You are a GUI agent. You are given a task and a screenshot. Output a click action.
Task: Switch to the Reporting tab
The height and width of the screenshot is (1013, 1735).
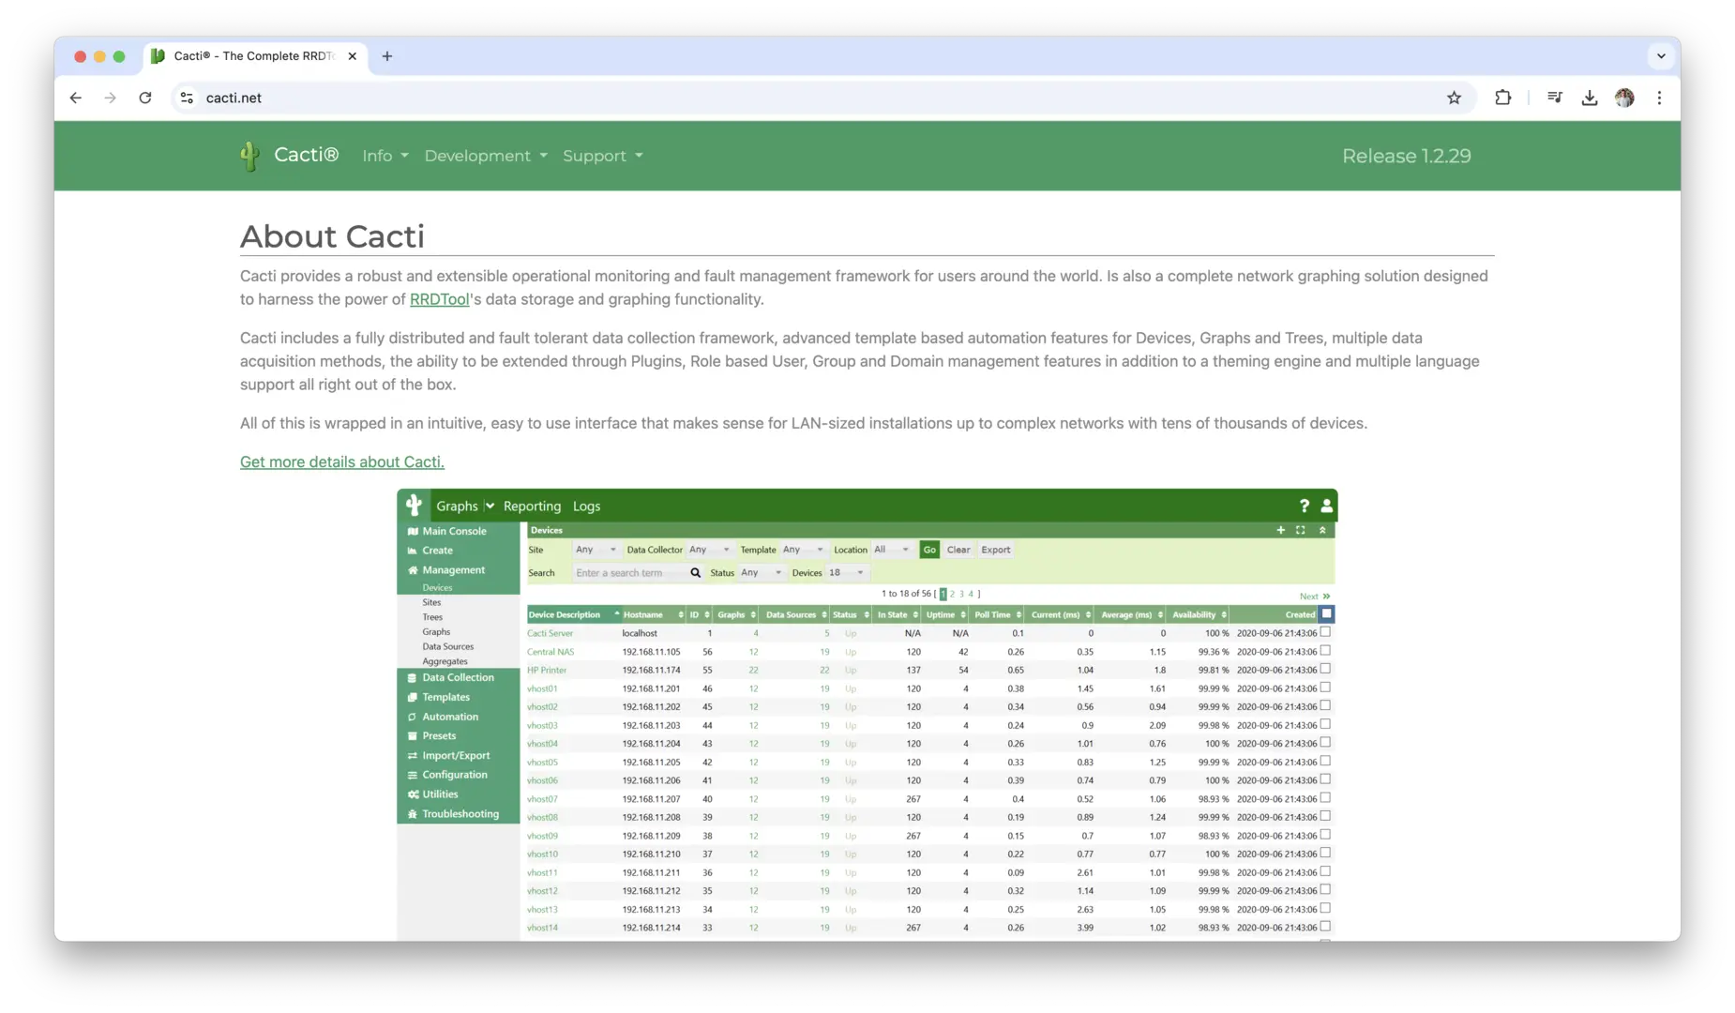pos(532,506)
